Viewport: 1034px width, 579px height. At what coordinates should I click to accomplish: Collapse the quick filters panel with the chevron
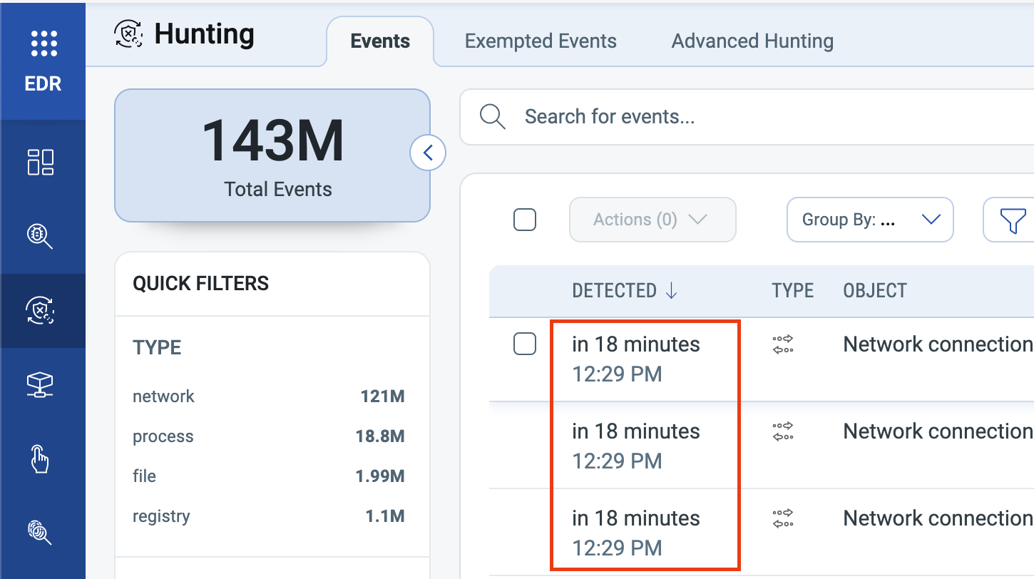428,152
